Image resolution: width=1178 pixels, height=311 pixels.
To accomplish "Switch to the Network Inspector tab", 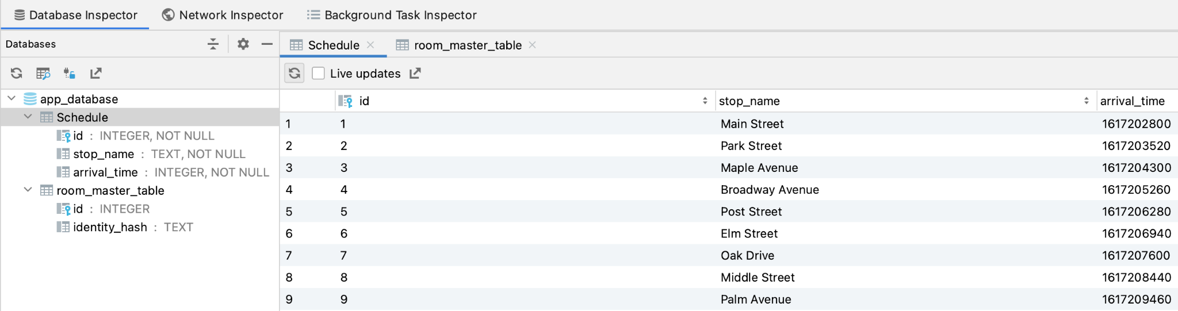I will [x=223, y=15].
